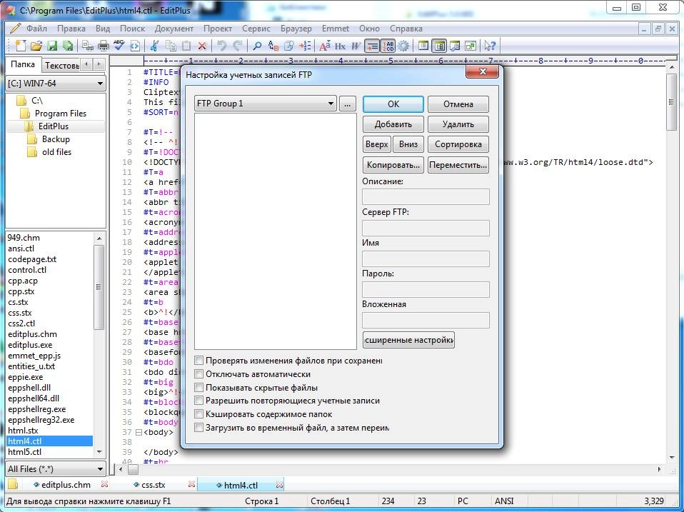The height and width of the screenshot is (512, 684).
Task: Check 'Разрешить повторяющиеся учетные записи'
Action: (x=199, y=401)
